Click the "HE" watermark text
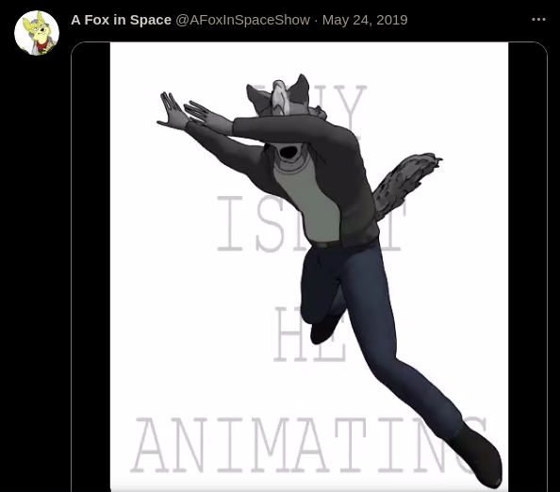 pos(309,335)
